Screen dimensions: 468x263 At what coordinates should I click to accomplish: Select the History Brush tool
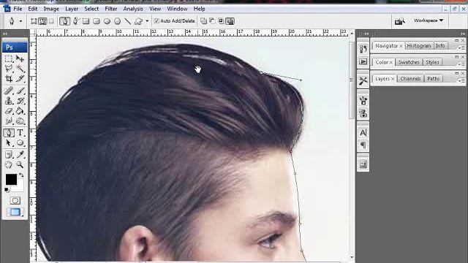(20, 101)
